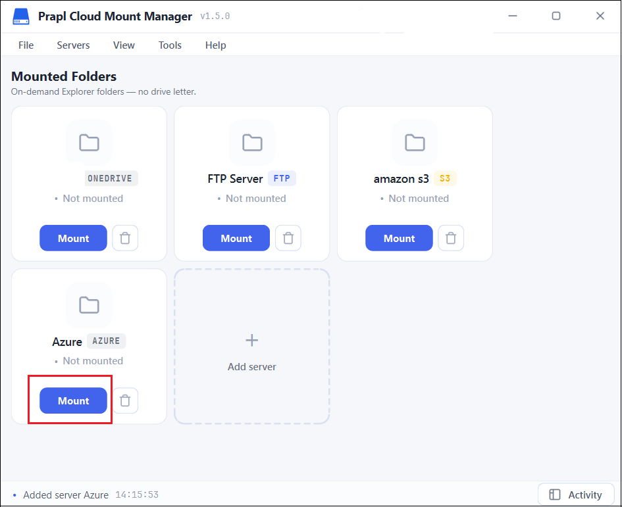
Task: Click the amazon s3 name
Action: pyautogui.click(x=401, y=179)
